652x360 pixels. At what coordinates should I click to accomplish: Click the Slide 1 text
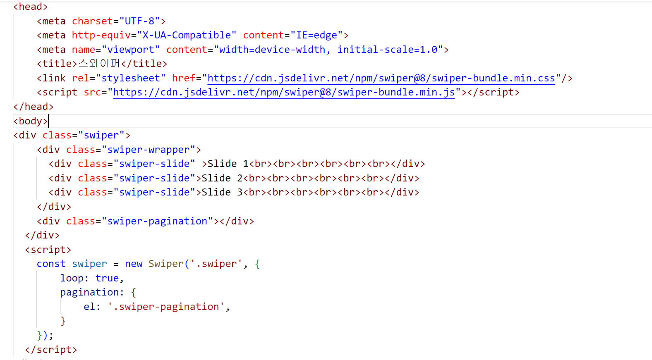[x=228, y=164]
